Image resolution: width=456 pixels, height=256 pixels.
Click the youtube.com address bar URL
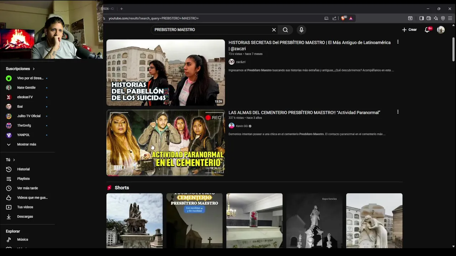point(154,18)
